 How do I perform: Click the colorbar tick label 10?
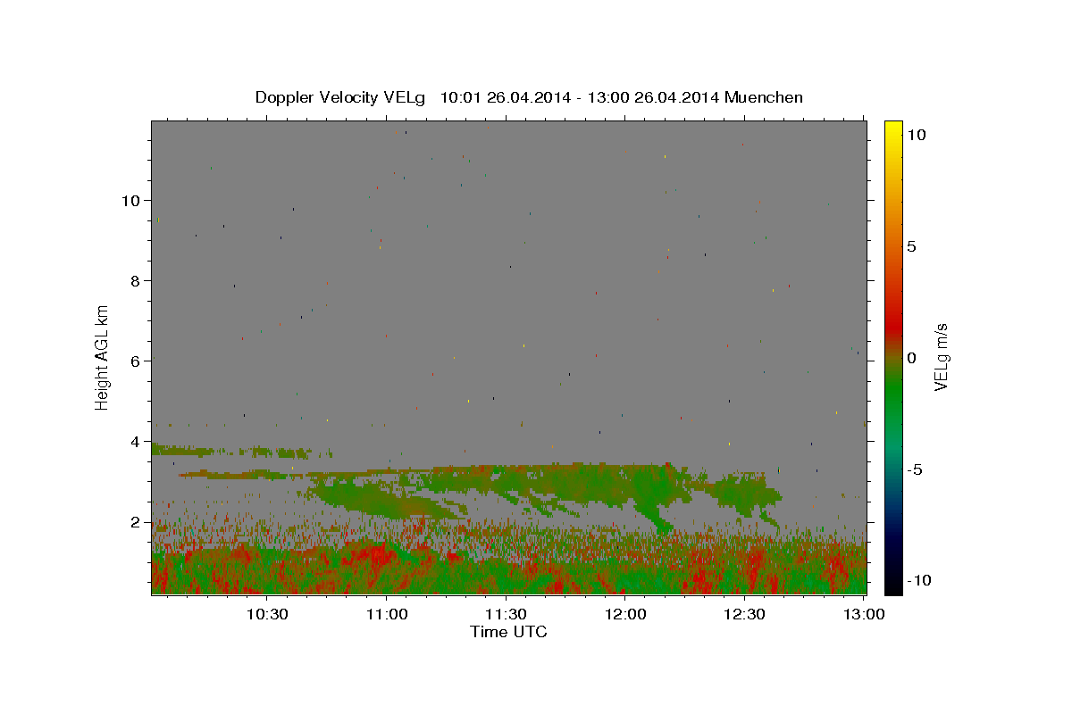916,135
